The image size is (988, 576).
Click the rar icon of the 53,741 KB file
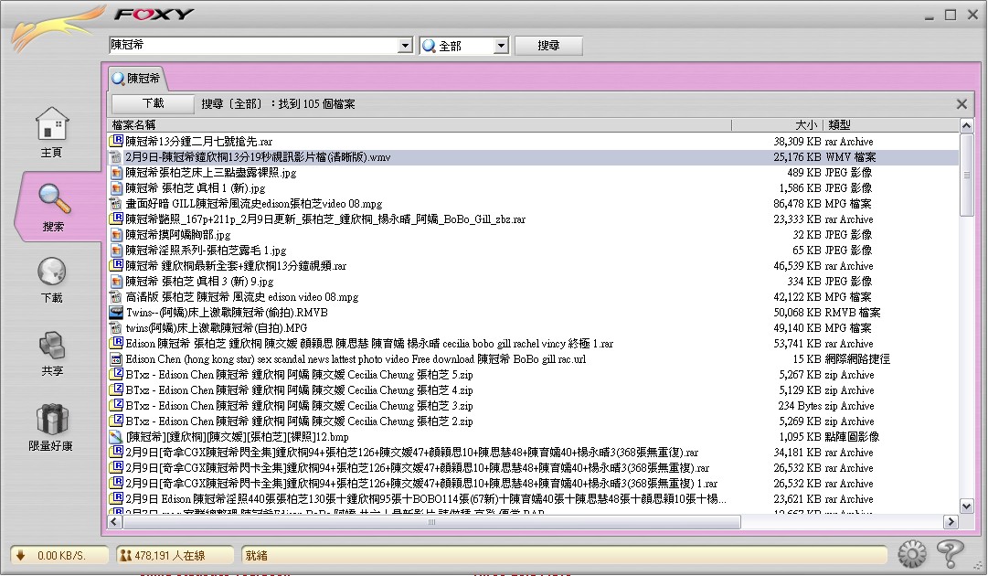(x=116, y=344)
